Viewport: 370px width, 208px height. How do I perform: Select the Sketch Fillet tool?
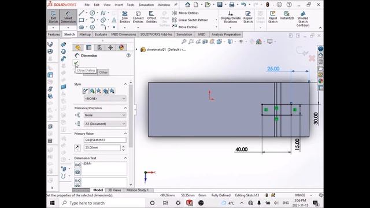pos(103,27)
